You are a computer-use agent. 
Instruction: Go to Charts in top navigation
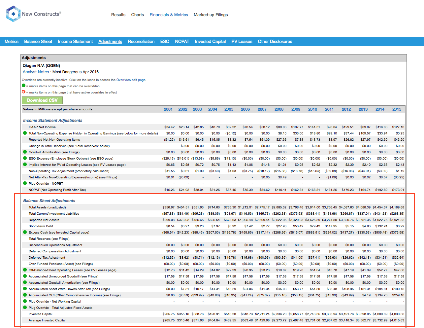[x=137, y=15]
